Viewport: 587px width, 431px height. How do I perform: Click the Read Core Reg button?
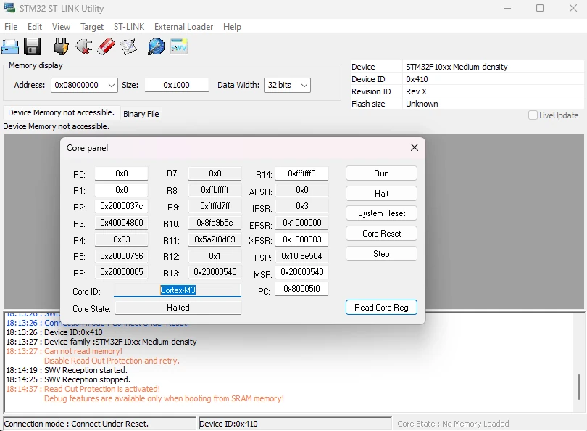[381, 308]
